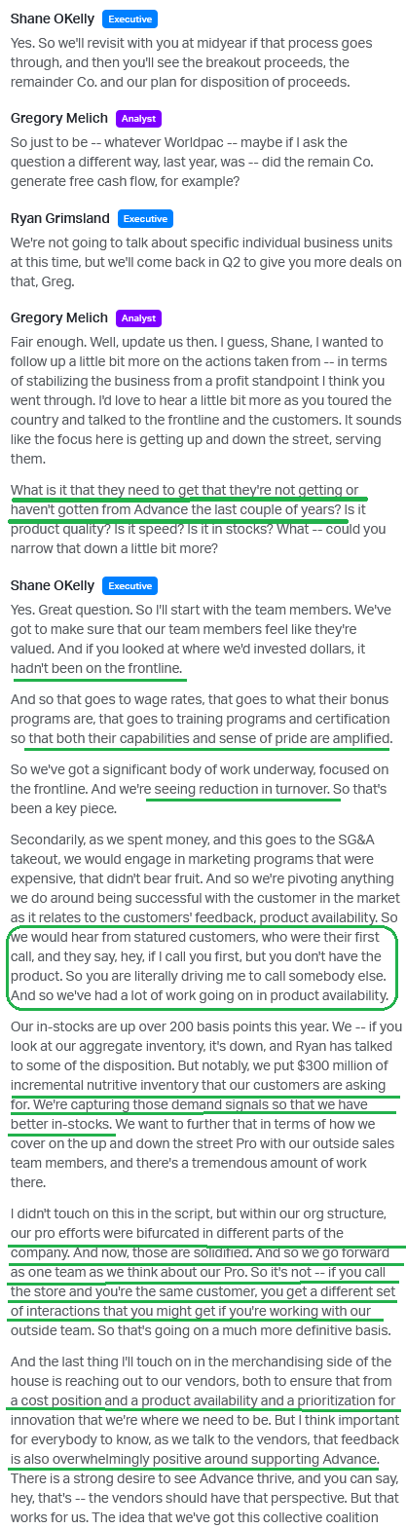Click the Gregory Melich name above the 'Fair enough' paragraph
Image resolution: width=406 pixels, height=1529 pixels.
pos(58,317)
